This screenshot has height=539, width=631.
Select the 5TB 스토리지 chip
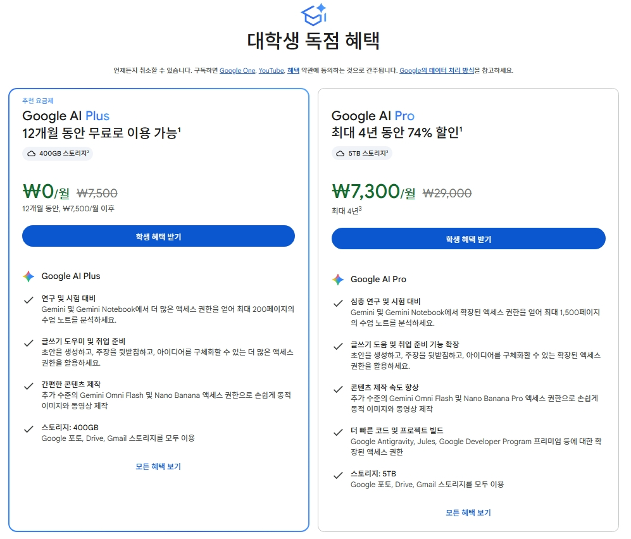(362, 154)
